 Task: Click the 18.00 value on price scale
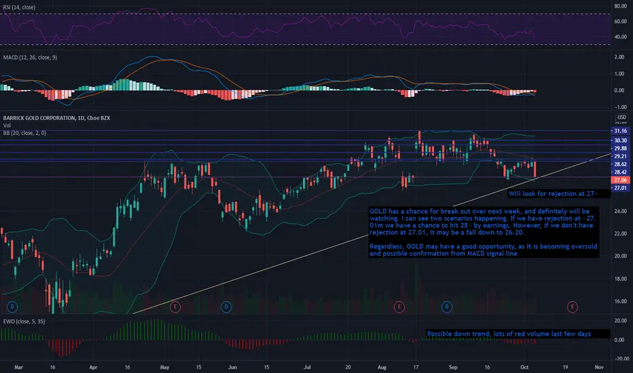point(621,279)
